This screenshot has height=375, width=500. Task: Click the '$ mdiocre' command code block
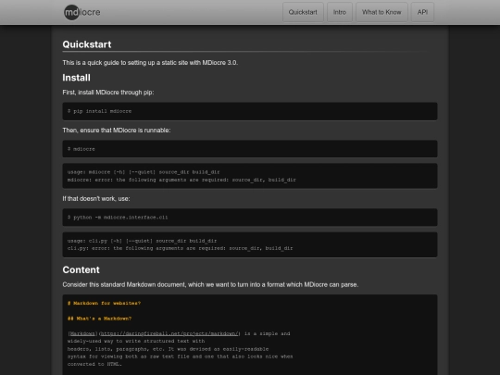[250, 149]
